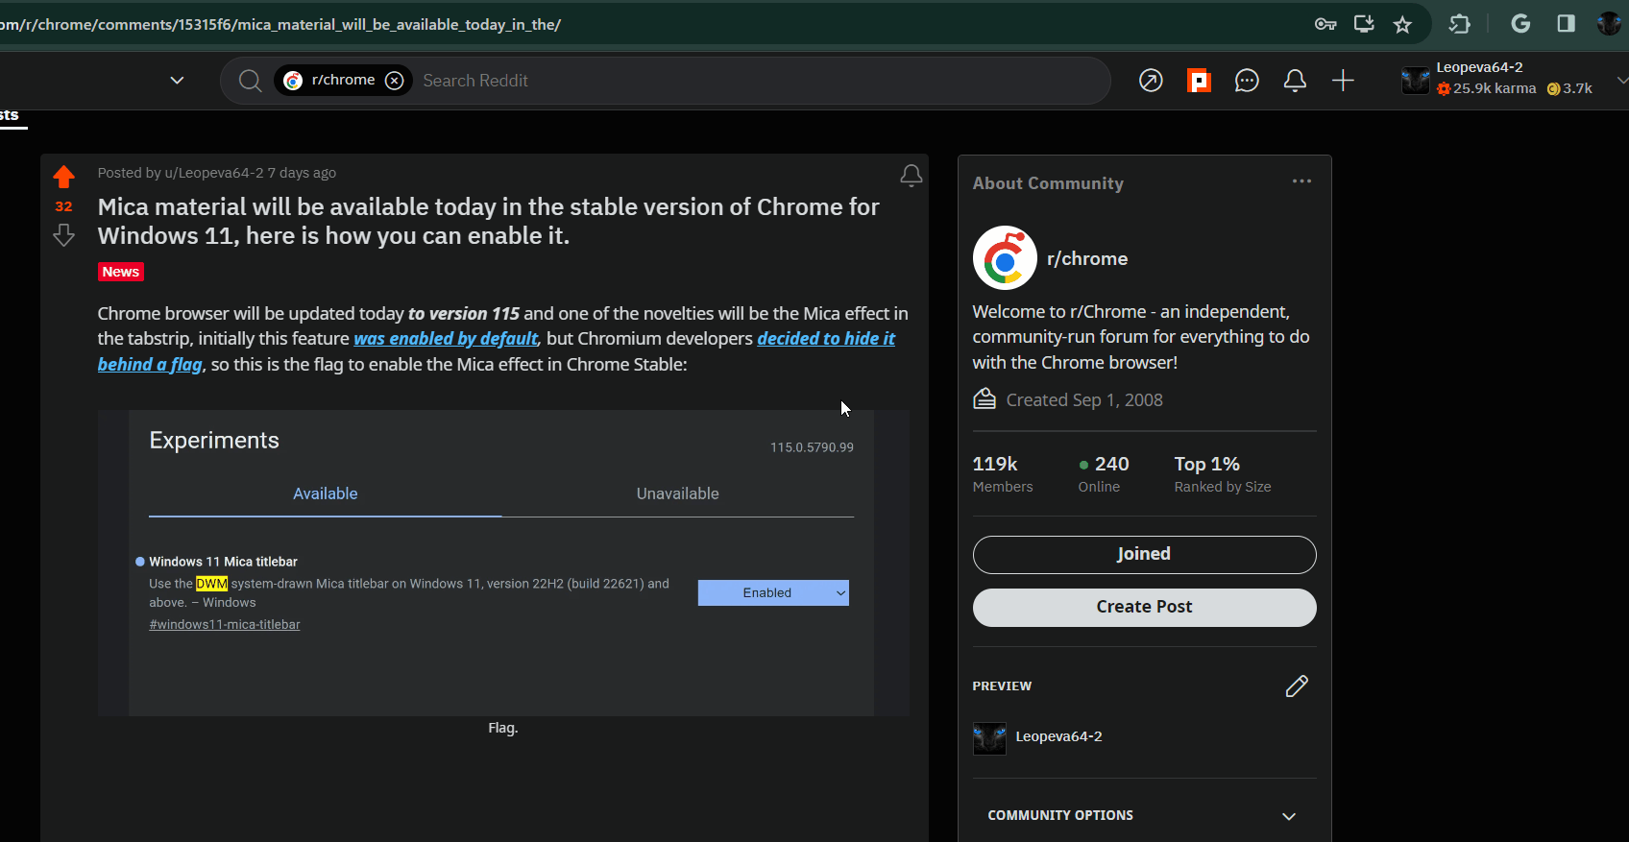This screenshot has height=842, width=1629.
Task: Click the Joined button
Action: (x=1144, y=555)
